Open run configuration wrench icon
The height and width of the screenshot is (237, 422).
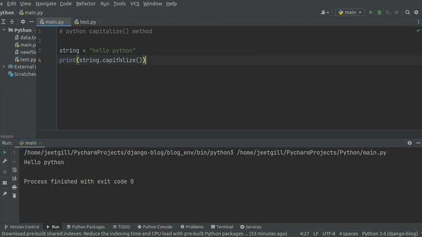tap(5, 161)
